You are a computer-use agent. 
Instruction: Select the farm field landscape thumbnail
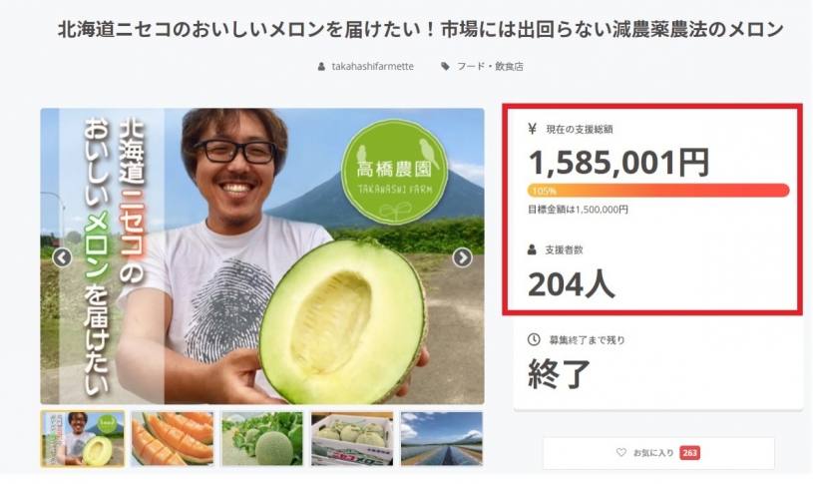[442, 439]
